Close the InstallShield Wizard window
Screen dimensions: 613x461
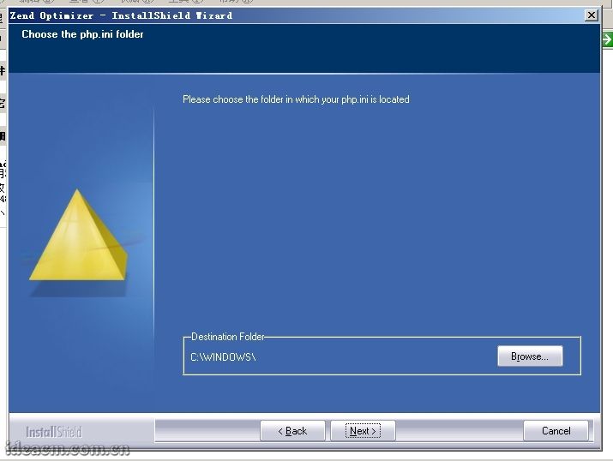[x=591, y=15]
